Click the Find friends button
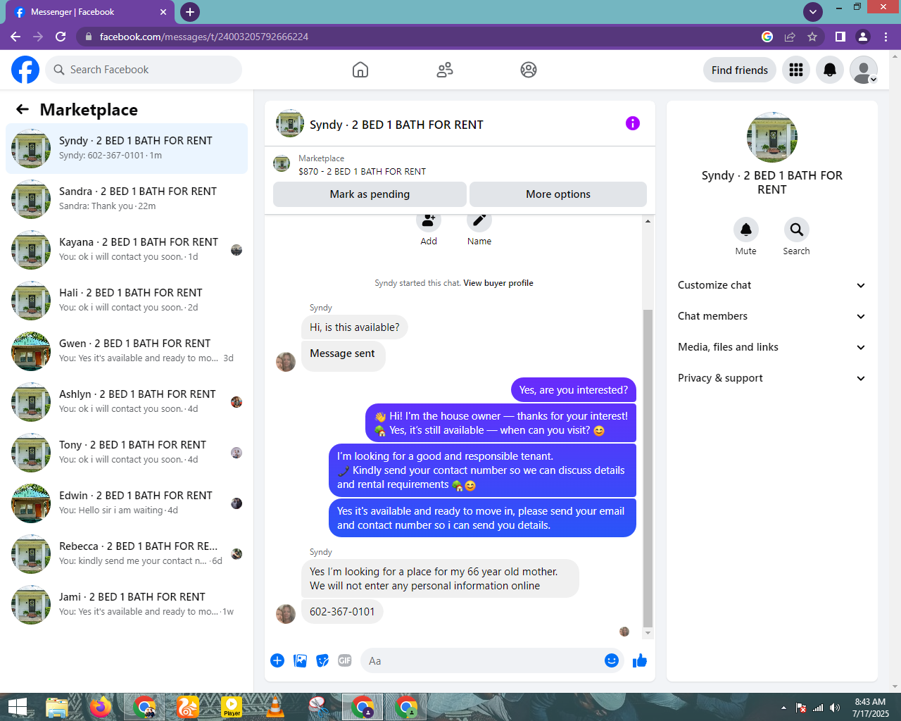 click(x=740, y=70)
